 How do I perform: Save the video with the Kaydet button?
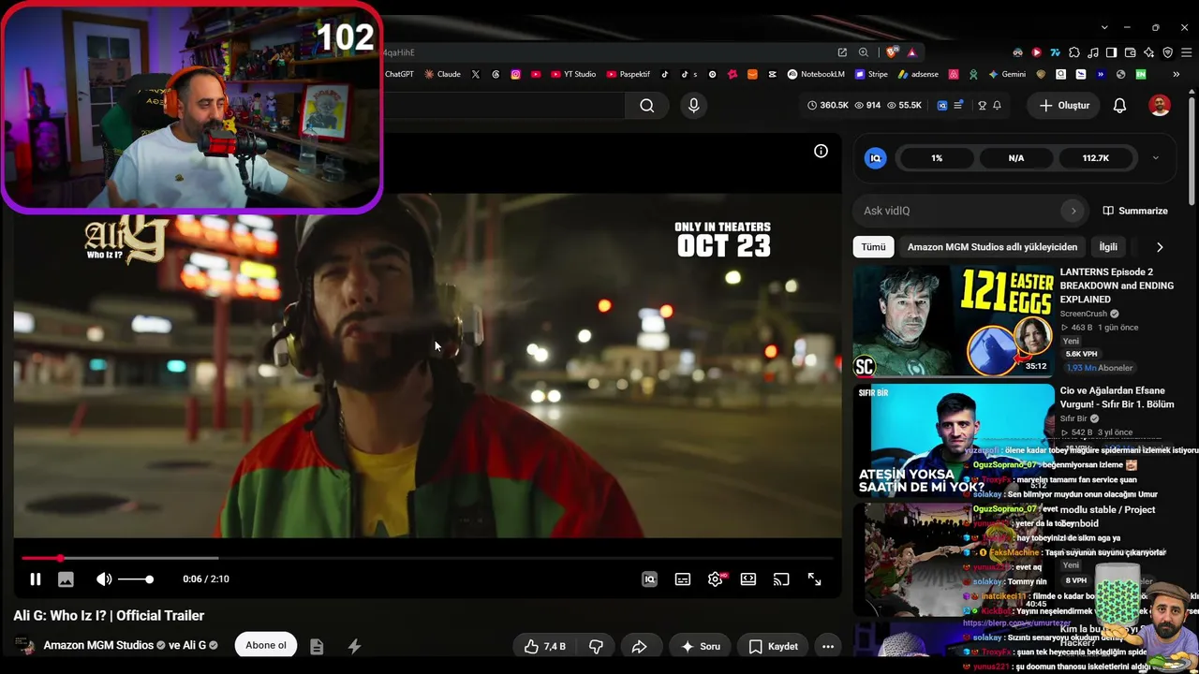(774, 646)
